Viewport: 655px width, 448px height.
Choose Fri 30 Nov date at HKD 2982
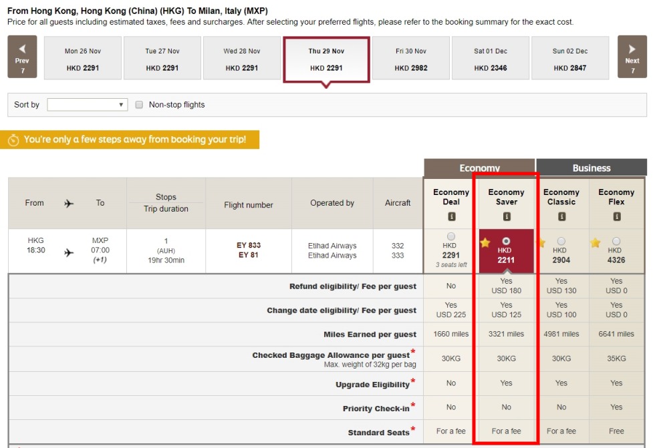click(x=411, y=59)
